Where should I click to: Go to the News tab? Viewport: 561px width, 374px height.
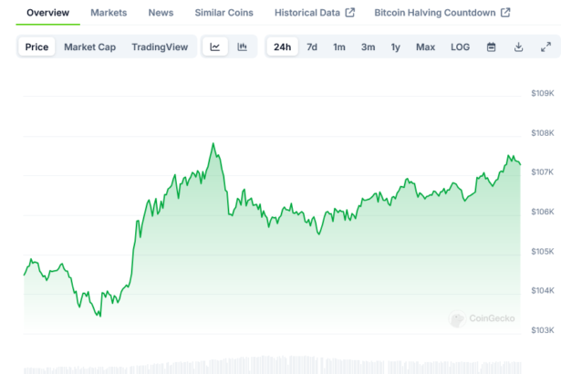[161, 13]
